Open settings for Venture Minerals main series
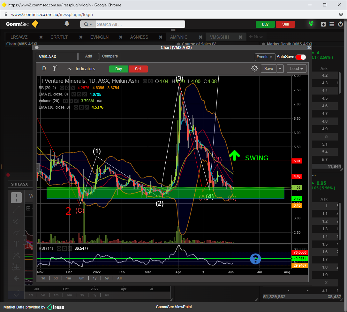Image resolution: width=347 pixels, height=312 pixels. [150, 81]
